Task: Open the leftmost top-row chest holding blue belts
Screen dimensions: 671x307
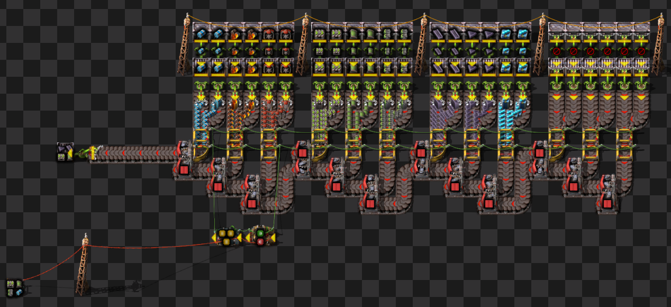Action: point(201,32)
